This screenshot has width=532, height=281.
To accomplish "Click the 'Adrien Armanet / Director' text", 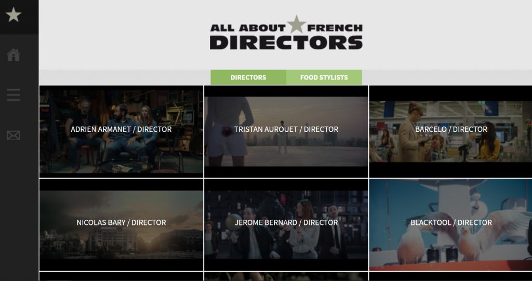I will 121,129.
